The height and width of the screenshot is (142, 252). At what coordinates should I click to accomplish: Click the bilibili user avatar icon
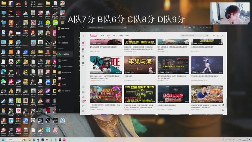click(83, 87)
